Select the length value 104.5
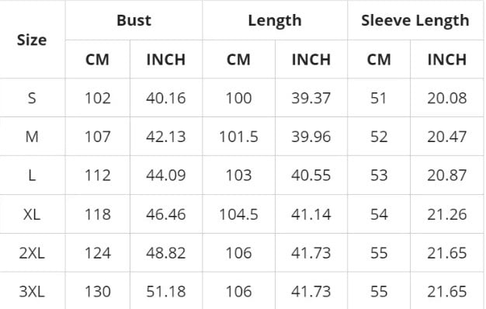 point(238,214)
